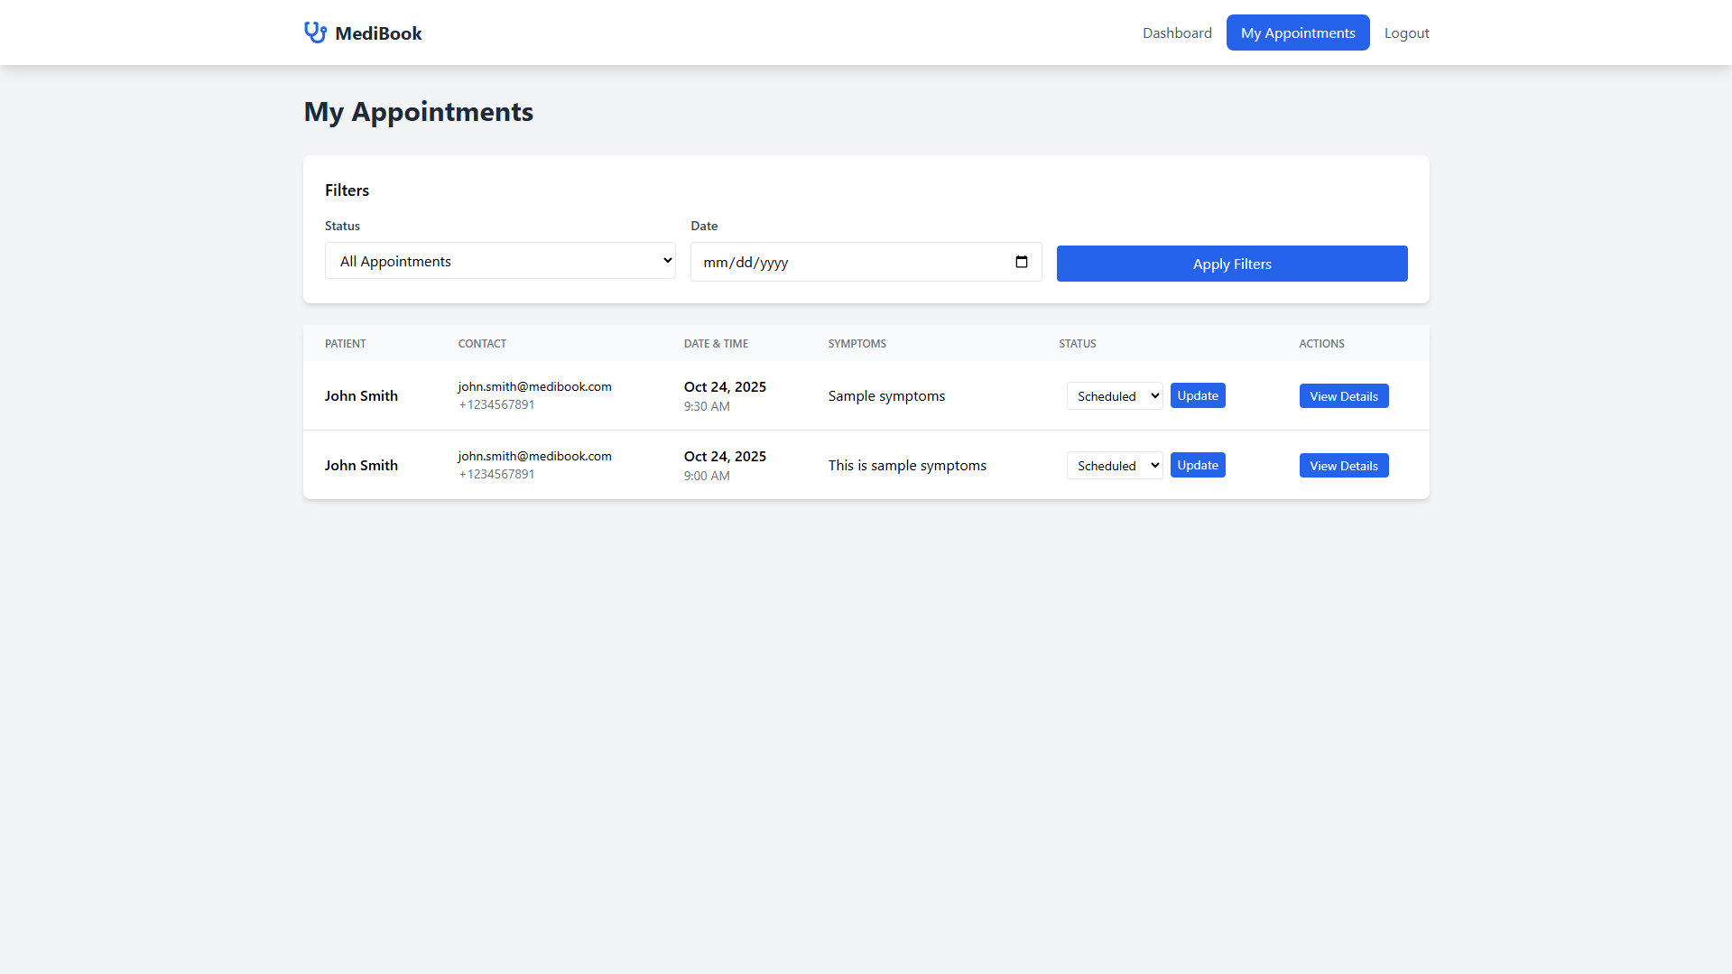The image size is (1732, 974).
Task: Update status of the 9:30 AM appointment
Action: click(1197, 395)
